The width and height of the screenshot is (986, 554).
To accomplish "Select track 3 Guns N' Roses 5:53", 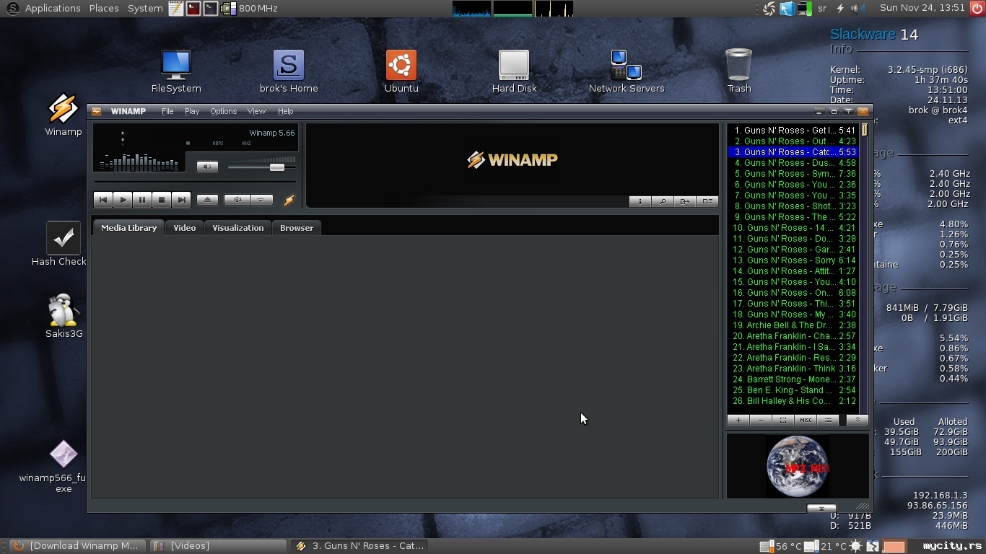I will tap(793, 152).
